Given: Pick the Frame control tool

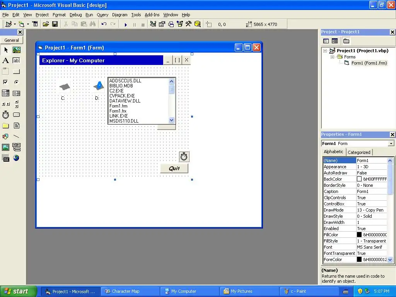Looking at the screenshot, I should (x=5, y=72).
